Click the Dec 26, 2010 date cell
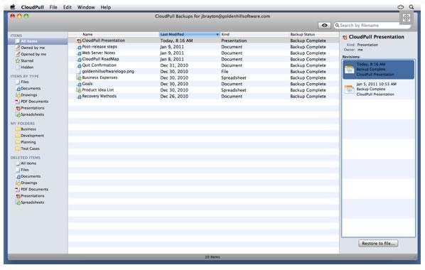The height and width of the screenshot is (270, 425). [174, 96]
